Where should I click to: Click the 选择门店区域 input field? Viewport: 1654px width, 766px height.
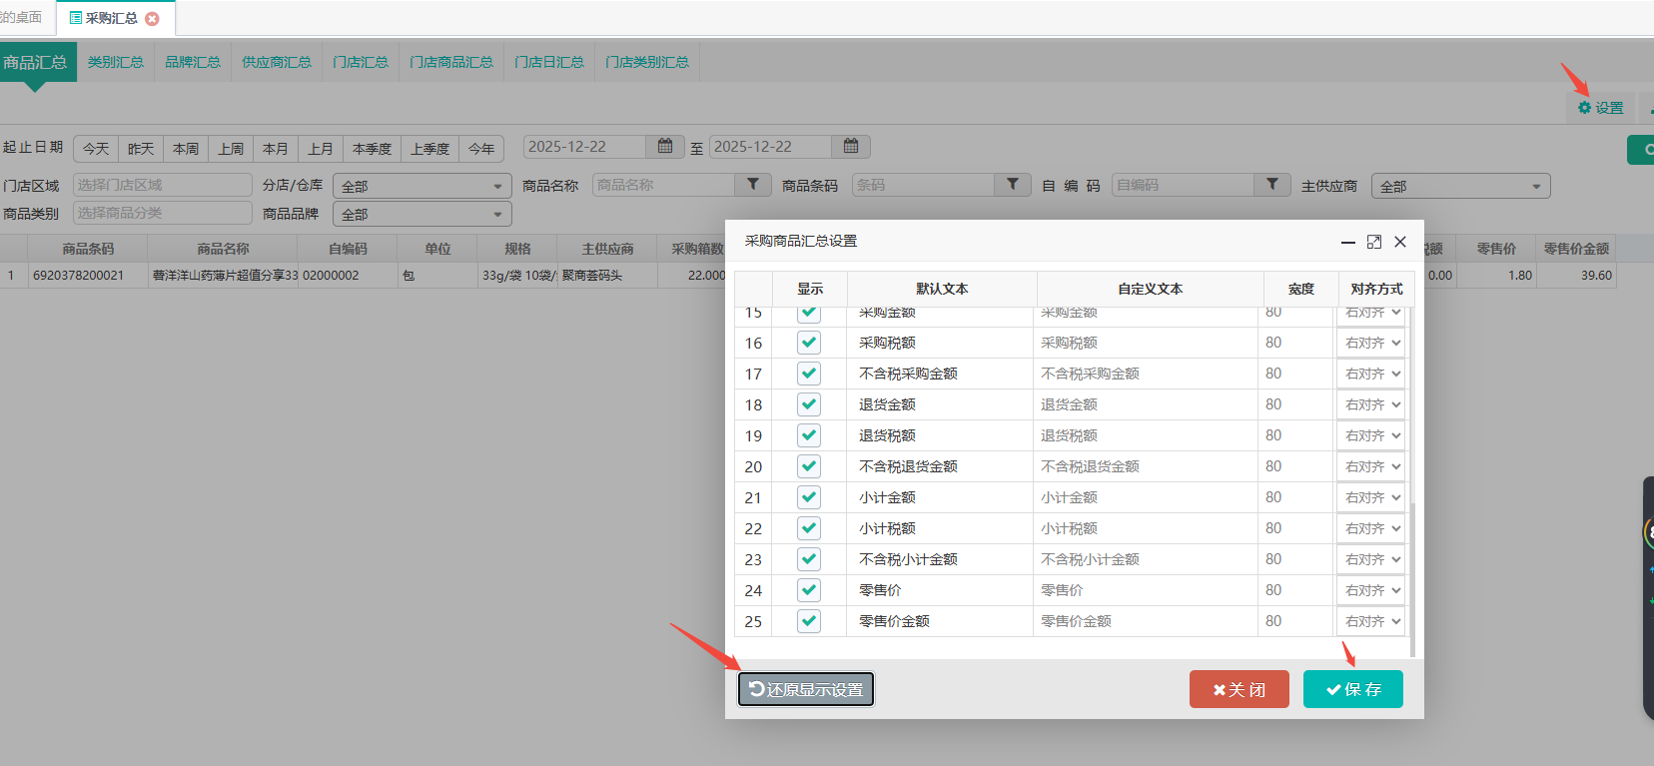[x=163, y=185]
